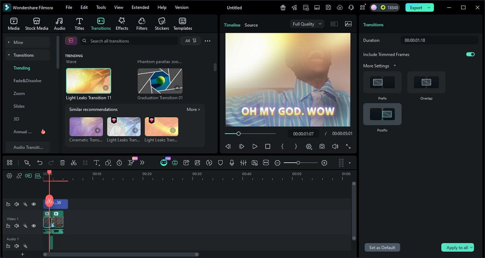Open the Full Quality dropdown
Viewport: 485px width, 258px height.
click(306, 23)
